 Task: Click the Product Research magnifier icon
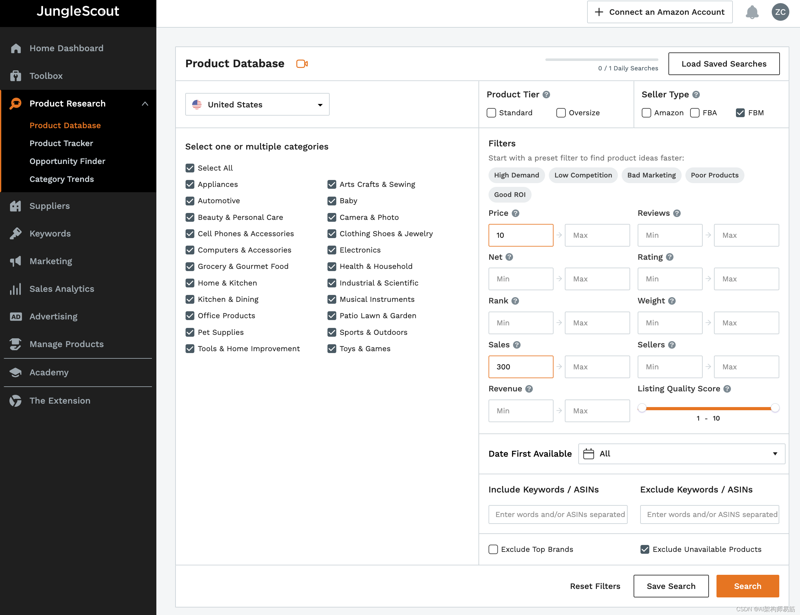[16, 104]
